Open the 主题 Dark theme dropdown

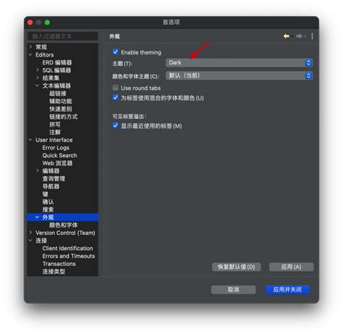239,63
